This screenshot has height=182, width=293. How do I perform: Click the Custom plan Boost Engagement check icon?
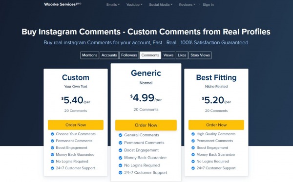[x=52, y=148]
